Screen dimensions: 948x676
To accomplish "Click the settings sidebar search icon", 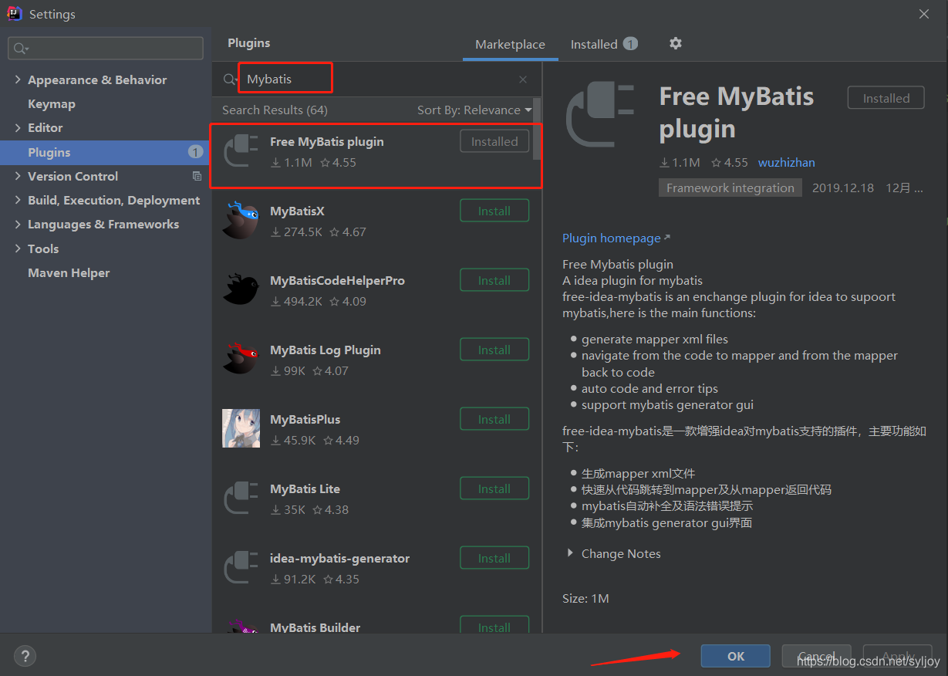I will pyautogui.click(x=20, y=48).
